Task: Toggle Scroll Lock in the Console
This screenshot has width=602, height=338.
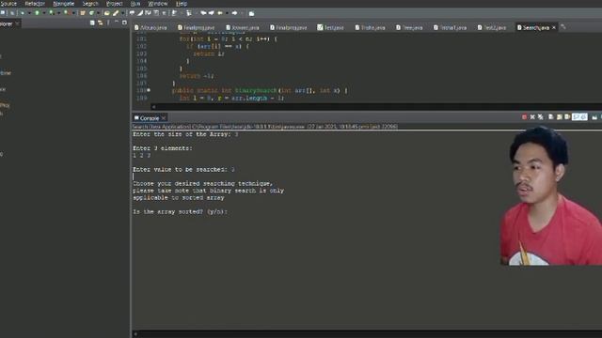Action: tap(560, 116)
